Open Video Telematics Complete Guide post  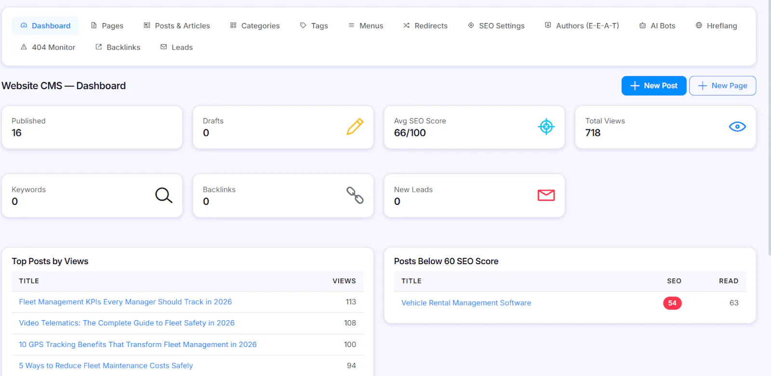[127, 323]
